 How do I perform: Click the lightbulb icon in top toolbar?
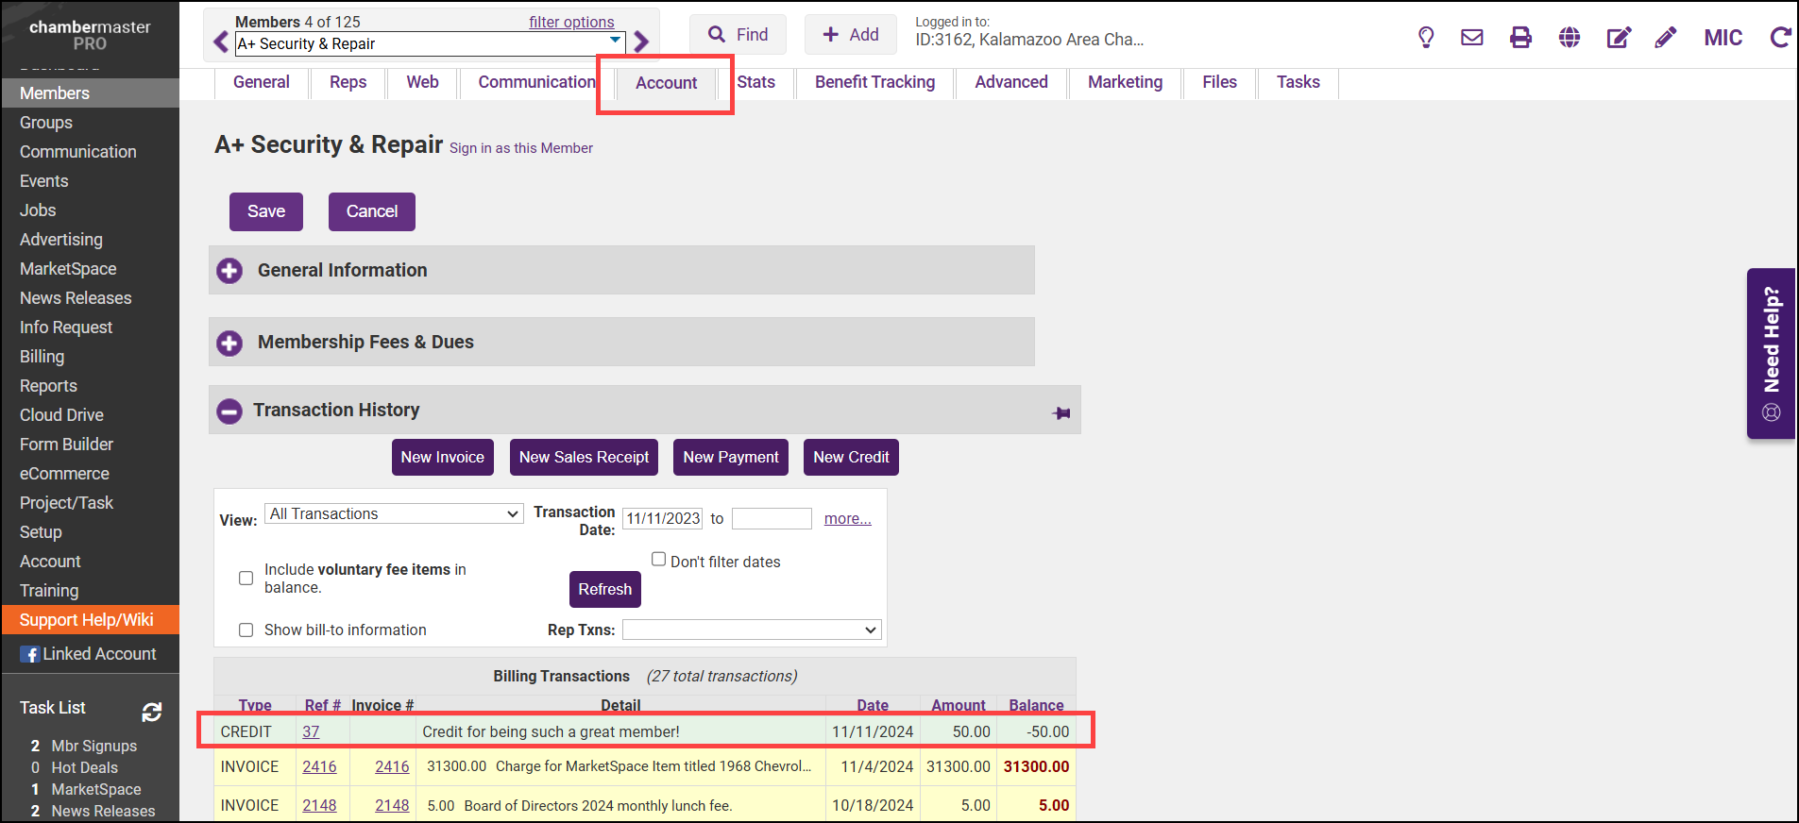[x=1426, y=38]
